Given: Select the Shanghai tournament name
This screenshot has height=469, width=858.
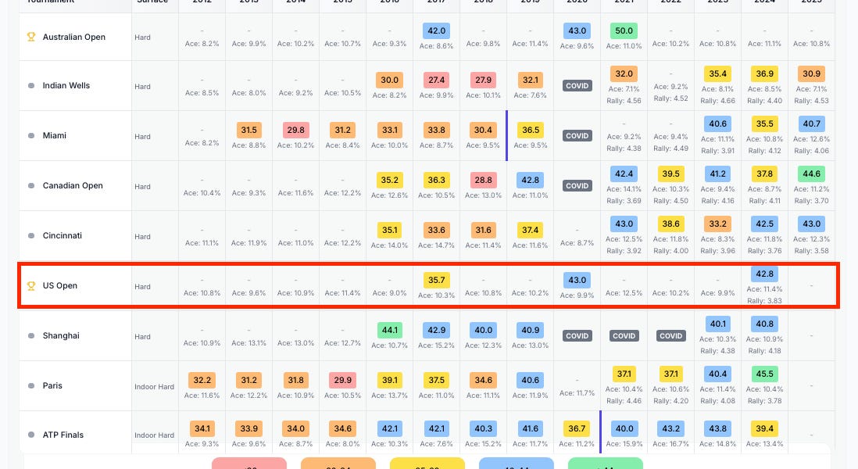Looking at the screenshot, I should coord(61,335).
